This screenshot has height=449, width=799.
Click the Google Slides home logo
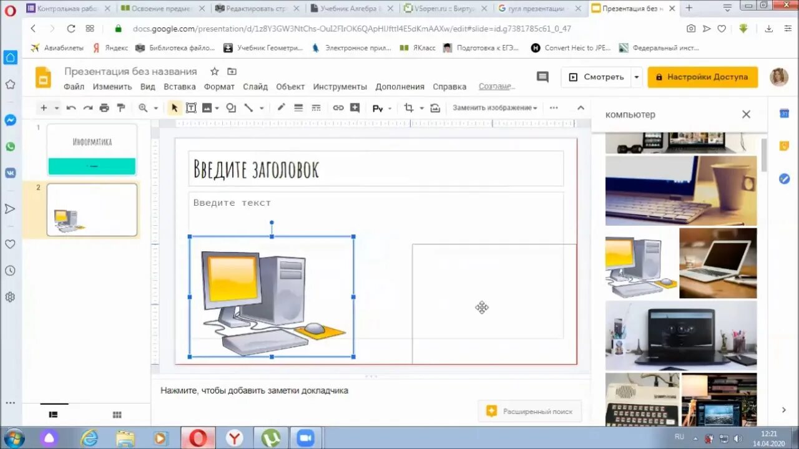[x=43, y=77]
